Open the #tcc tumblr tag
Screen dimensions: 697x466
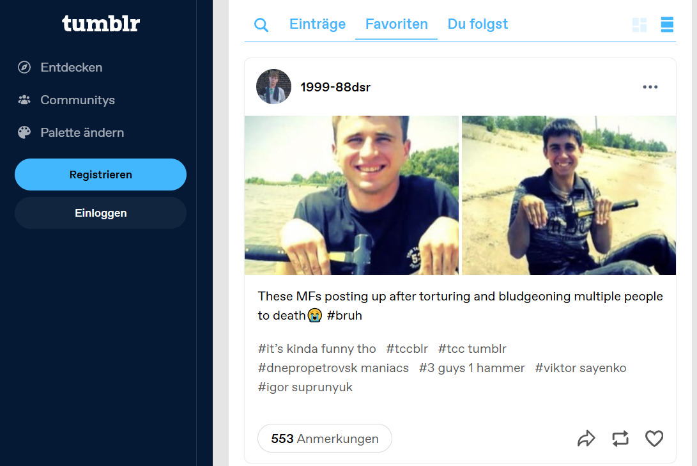click(472, 348)
